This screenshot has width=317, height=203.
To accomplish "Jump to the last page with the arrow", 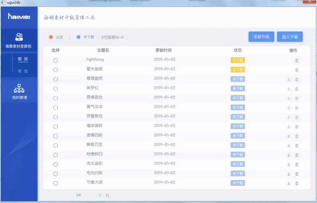I will [x=107, y=195].
